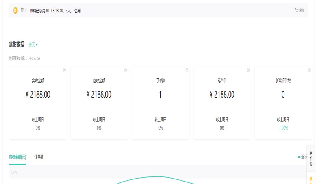Open help icon on 新增评价数 card
This screenshot has height=184, width=317.
[x=309, y=70]
